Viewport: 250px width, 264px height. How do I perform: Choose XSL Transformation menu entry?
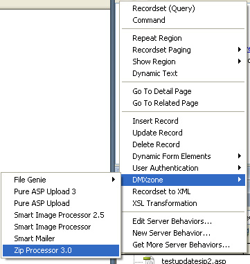[183, 203]
